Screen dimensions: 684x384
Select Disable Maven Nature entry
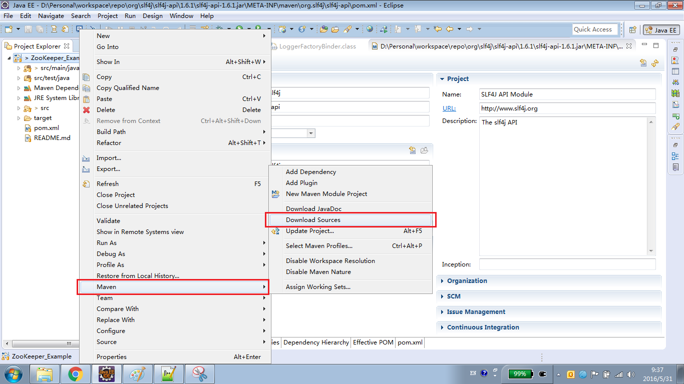coord(351,272)
